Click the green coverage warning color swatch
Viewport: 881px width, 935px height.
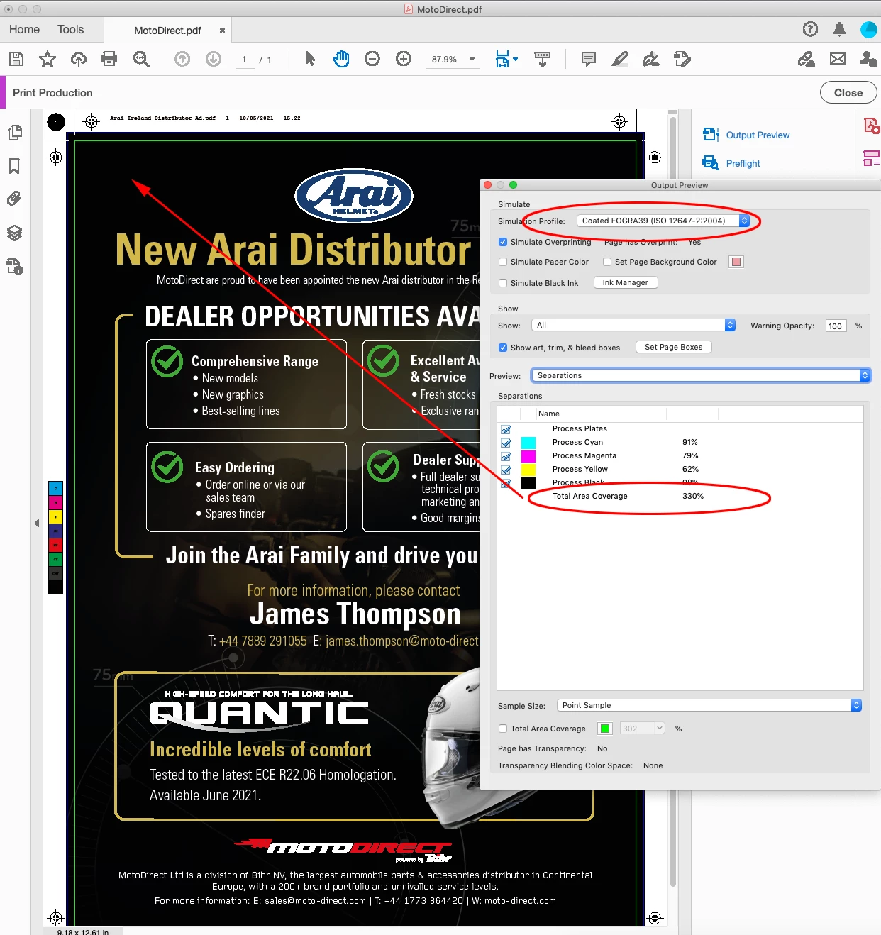(605, 729)
